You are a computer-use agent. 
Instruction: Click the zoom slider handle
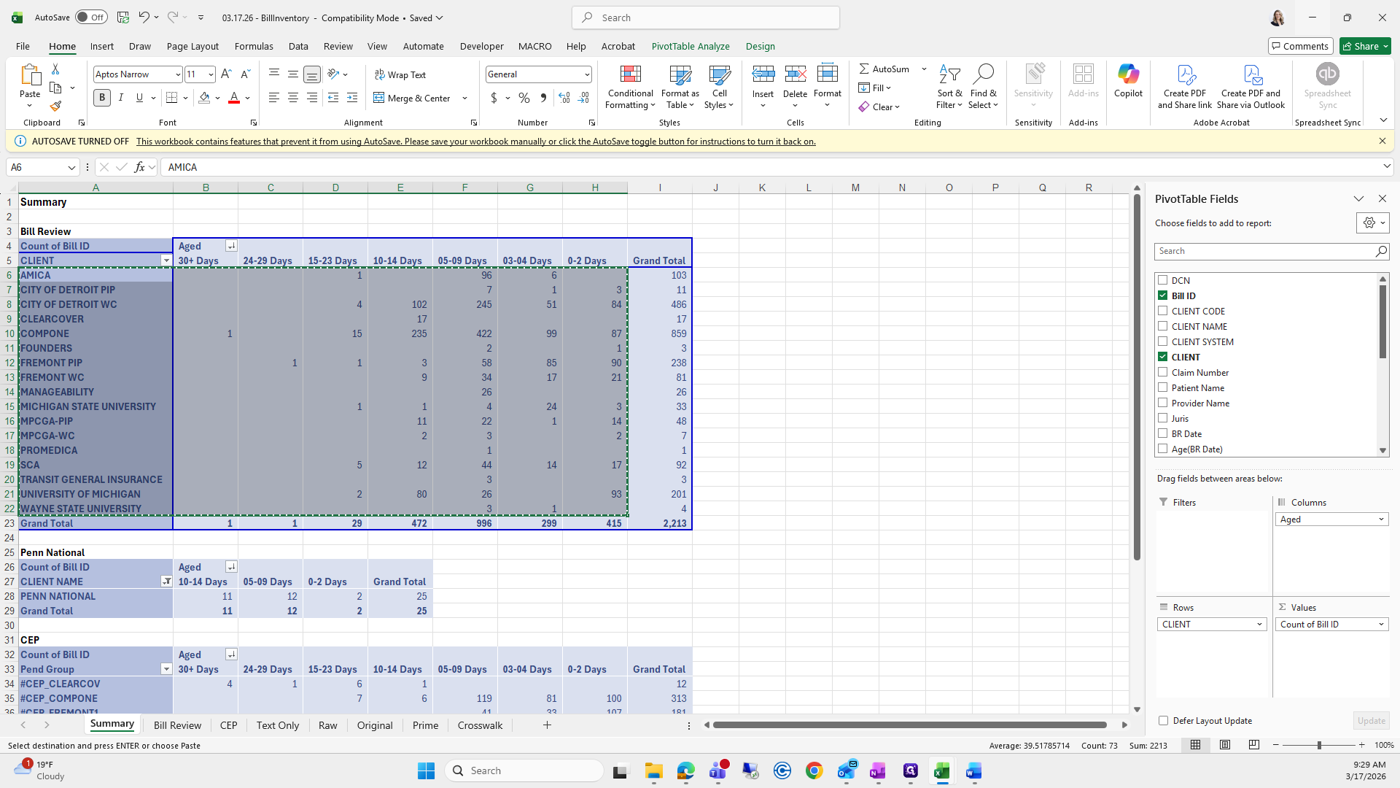point(1318,745)
